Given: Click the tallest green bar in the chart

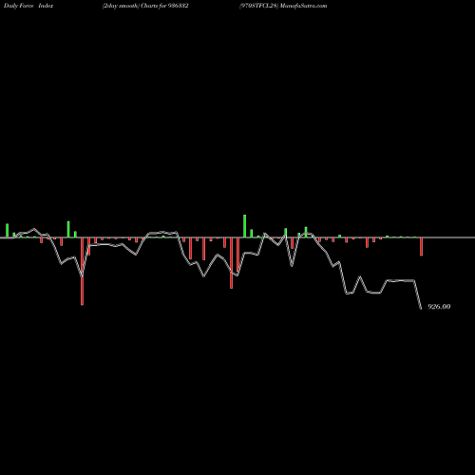Looking at the screenshot, I should pos(244,226).
